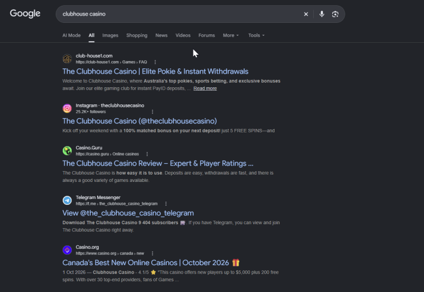Click the Google logo
The width and height of the screenshot is (424, 292).
click(x=25, y=14)
